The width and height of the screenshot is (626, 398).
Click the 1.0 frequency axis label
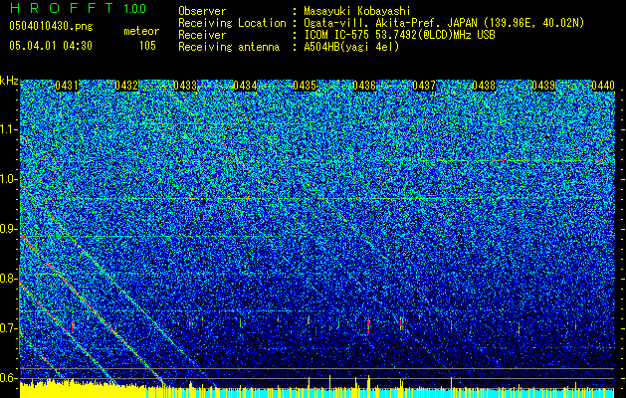coord(9,179)
